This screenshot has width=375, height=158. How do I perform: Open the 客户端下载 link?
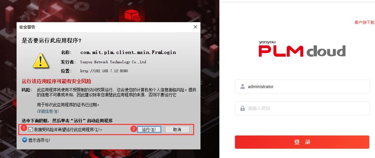(x=364, y=23)
